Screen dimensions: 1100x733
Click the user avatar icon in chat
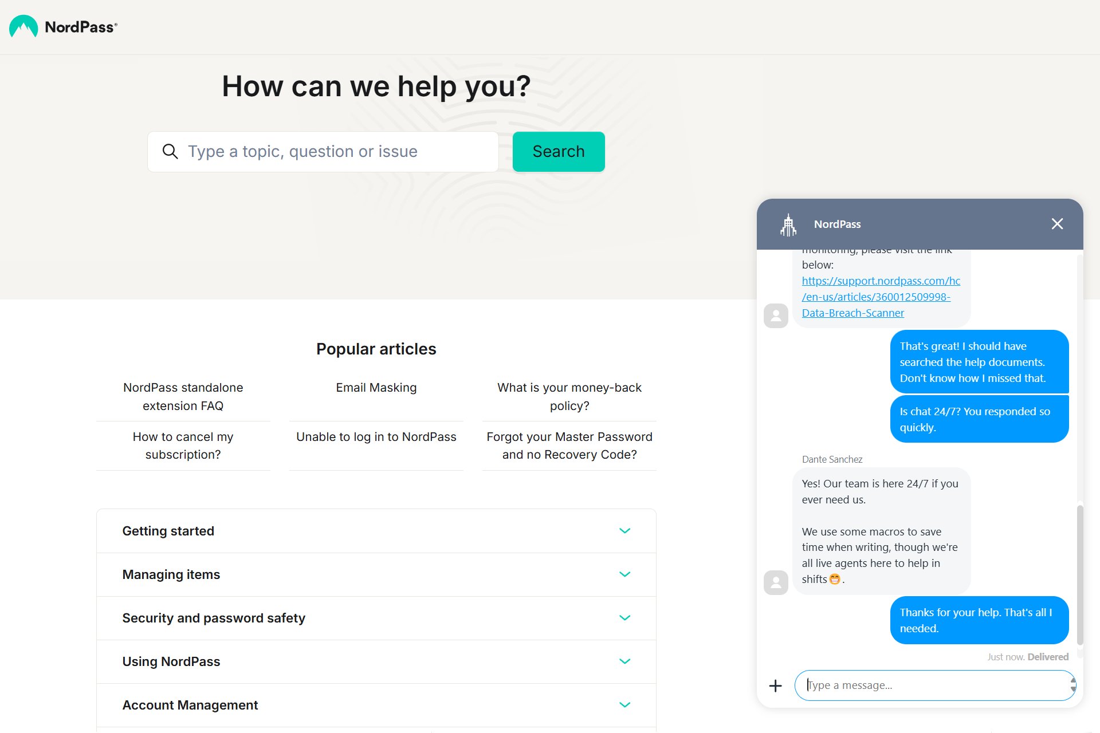pyautogui.click(x=775, y=582)
